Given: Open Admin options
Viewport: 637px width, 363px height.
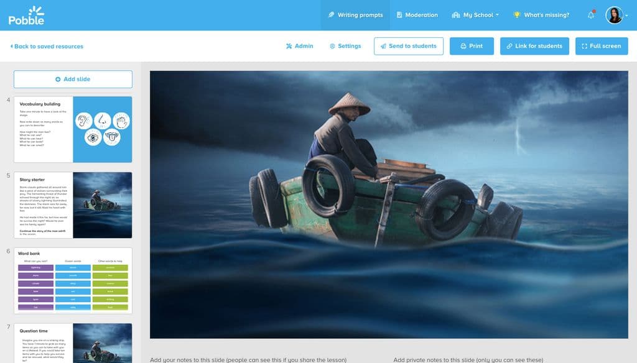Looking at the screenshot, I should coord(299,46).
